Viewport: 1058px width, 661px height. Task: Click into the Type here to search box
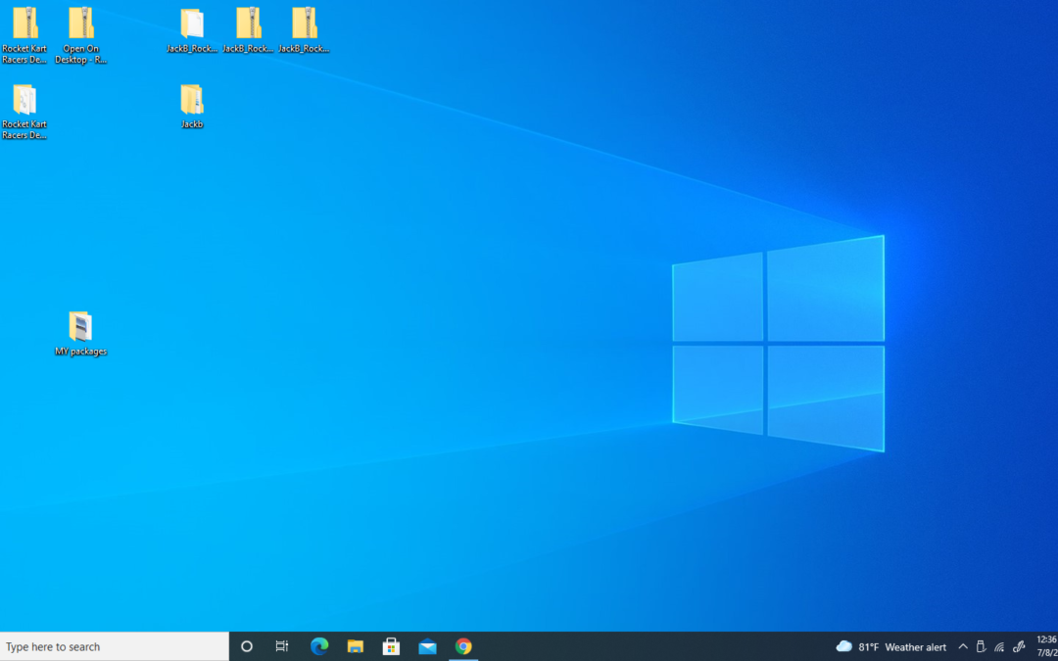[x=115, y=647]
